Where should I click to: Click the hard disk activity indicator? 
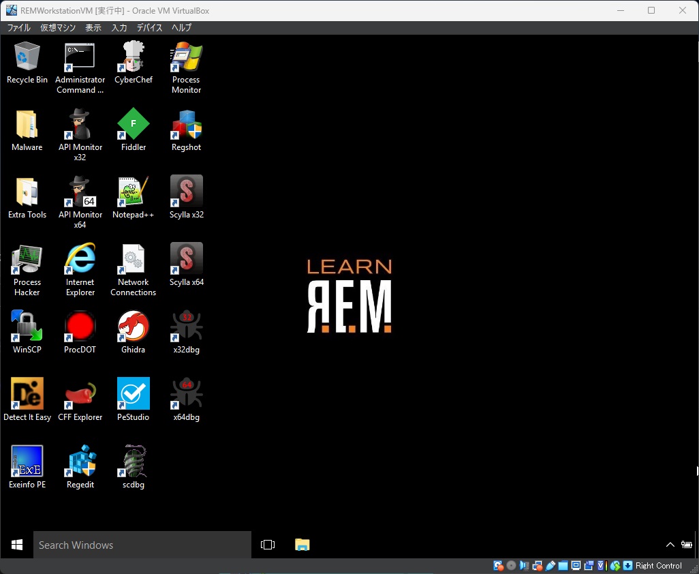click(x=499, y=566)
